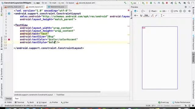
Task: Click the Make Project hammer icon
Action: coord(125,3)
